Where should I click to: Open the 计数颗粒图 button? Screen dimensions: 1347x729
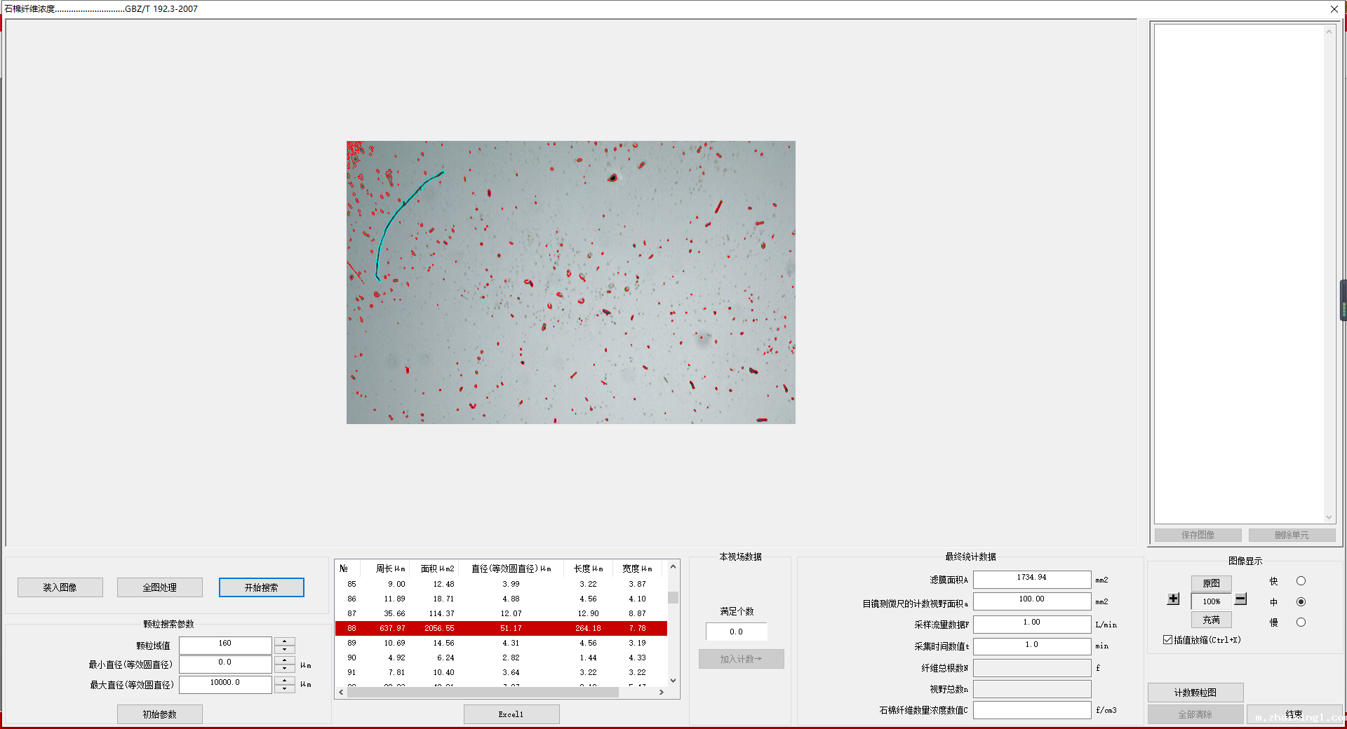click(1195, 693)
